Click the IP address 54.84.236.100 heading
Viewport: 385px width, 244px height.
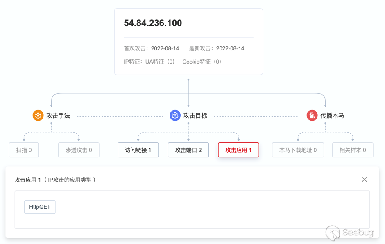tap(153, 23)
